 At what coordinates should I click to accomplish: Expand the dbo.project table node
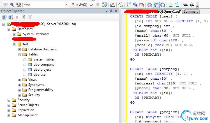point(25,70)
